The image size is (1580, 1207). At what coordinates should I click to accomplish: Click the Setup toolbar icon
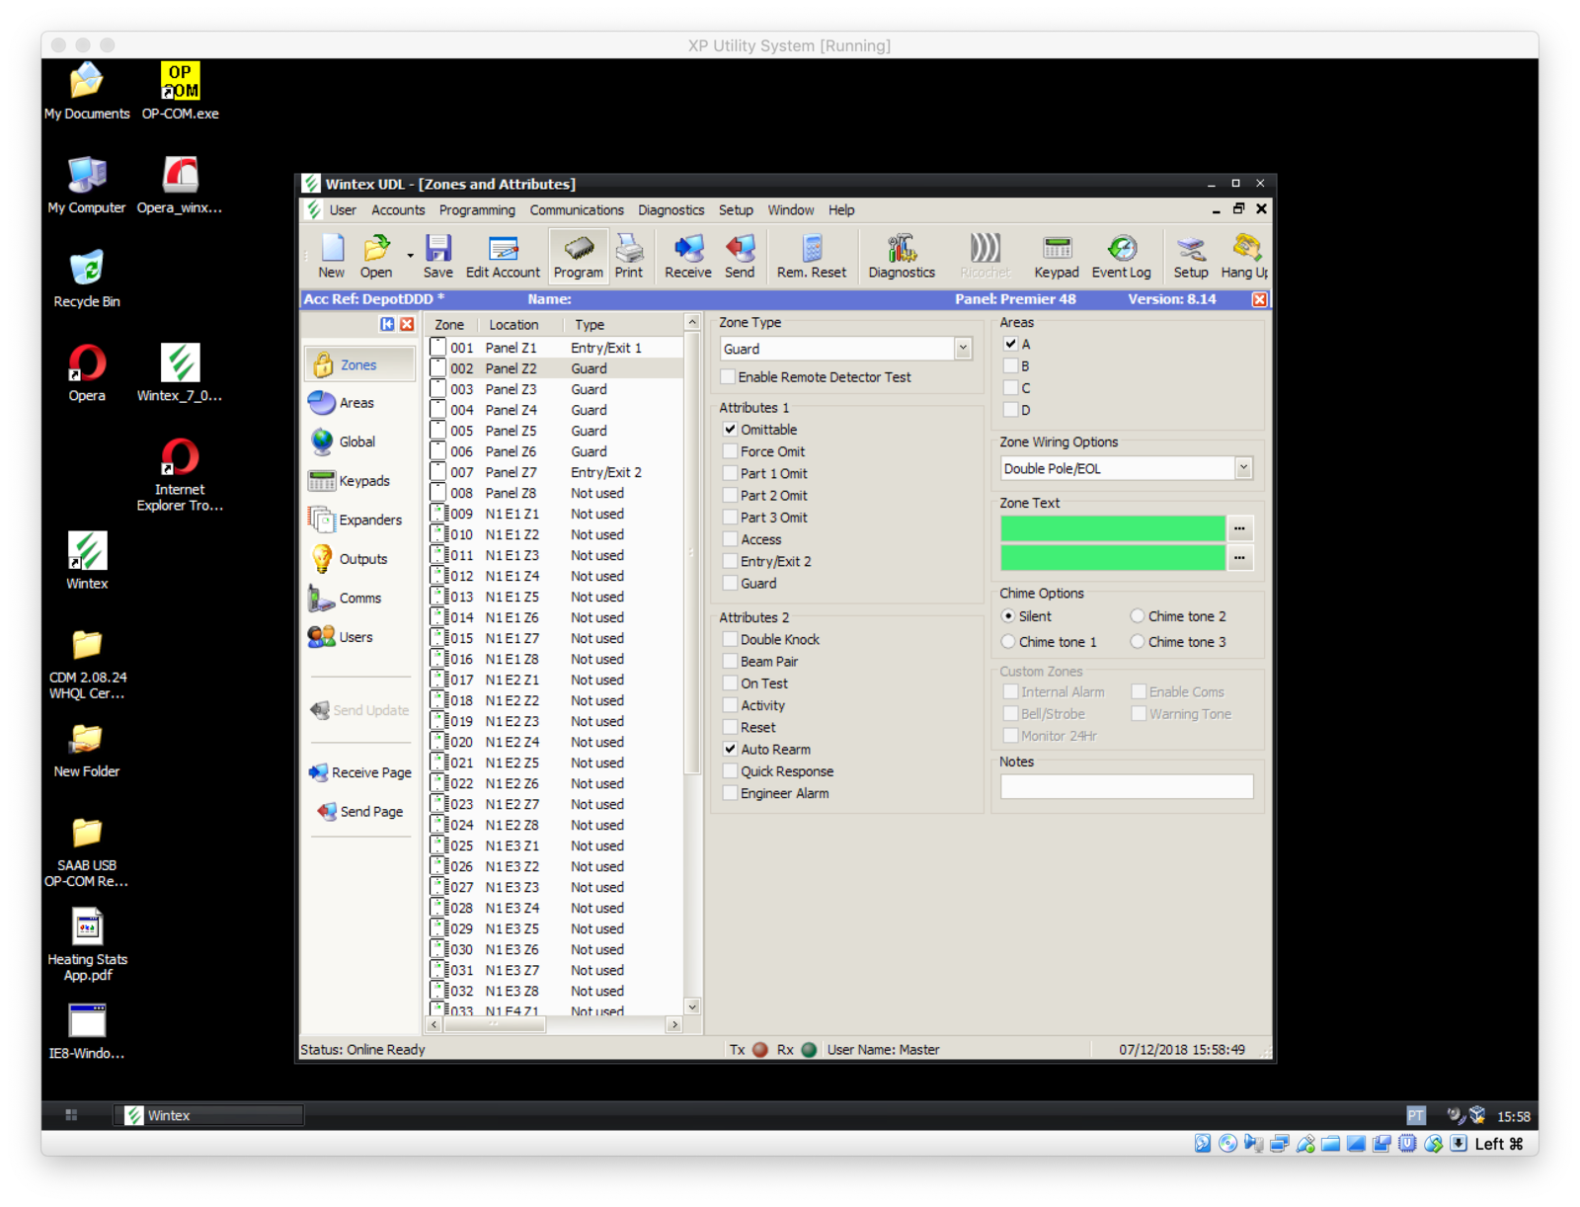click(1191, 256)
